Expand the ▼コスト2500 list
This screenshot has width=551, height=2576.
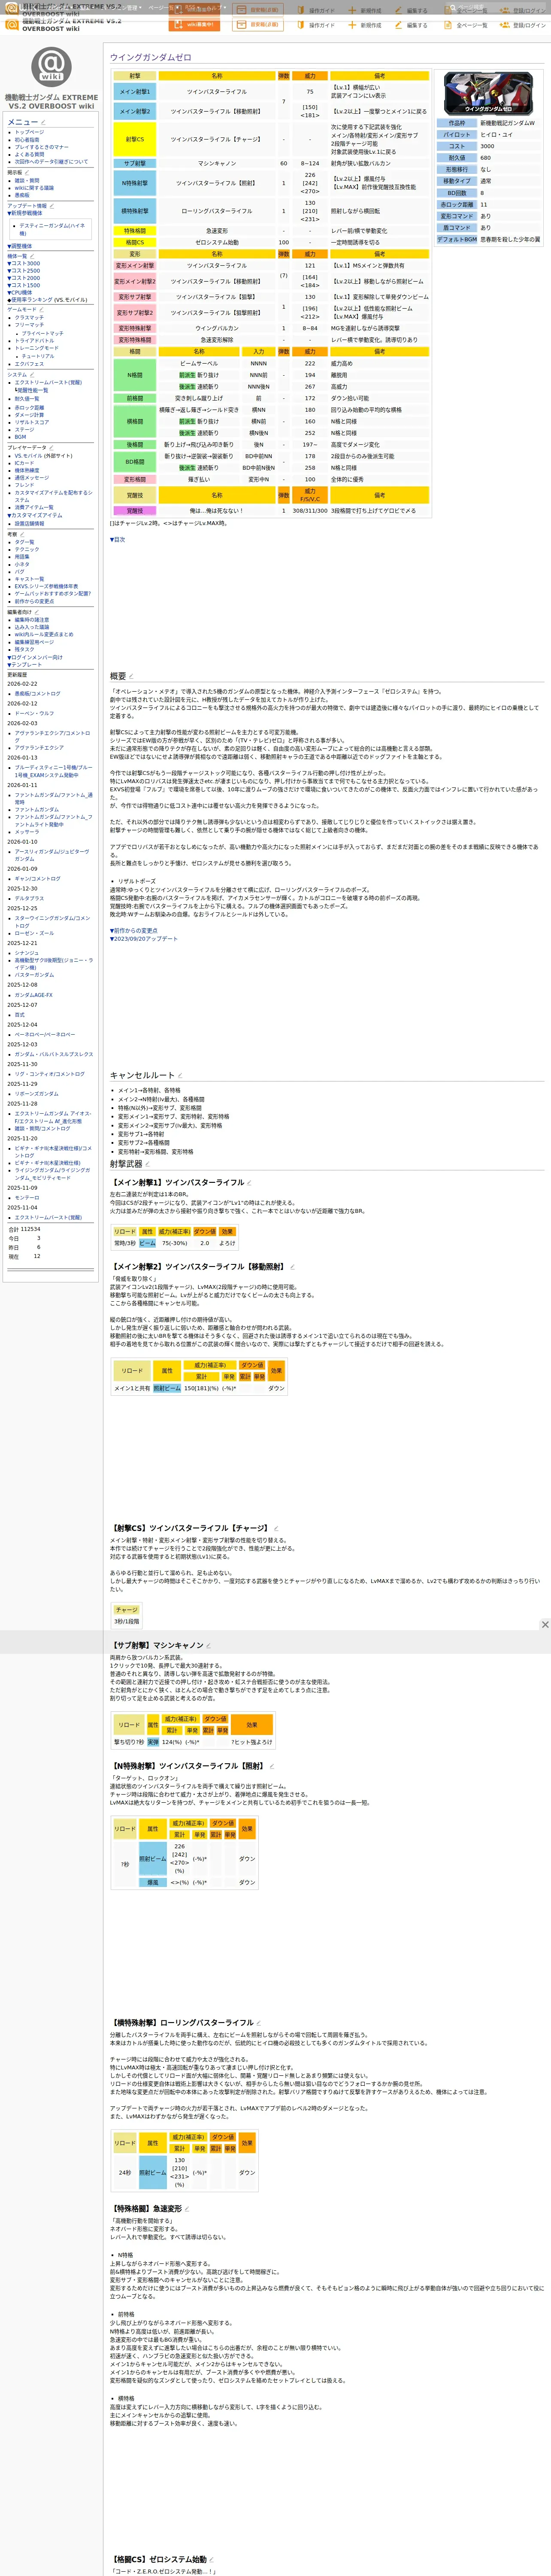click(24, 271)
